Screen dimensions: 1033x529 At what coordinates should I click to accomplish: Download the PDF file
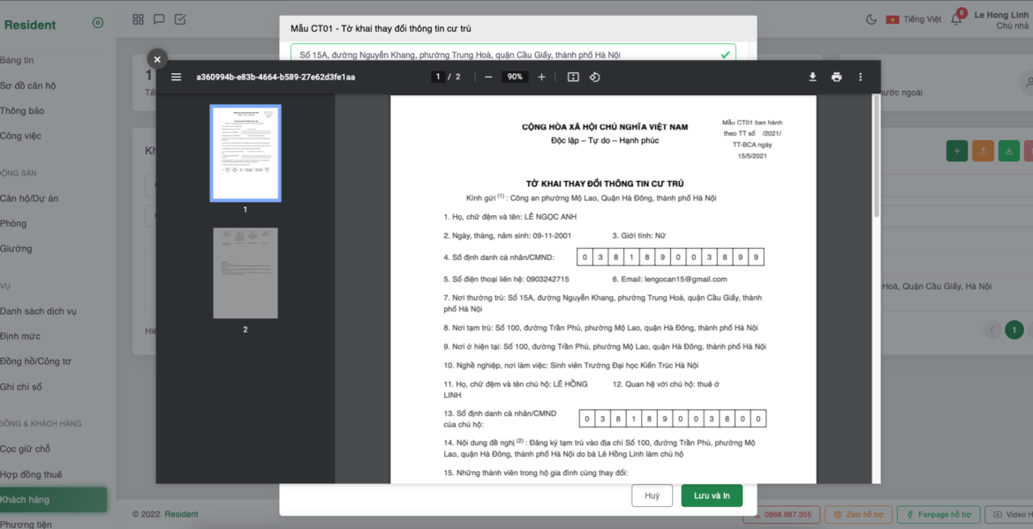(812, 77)
